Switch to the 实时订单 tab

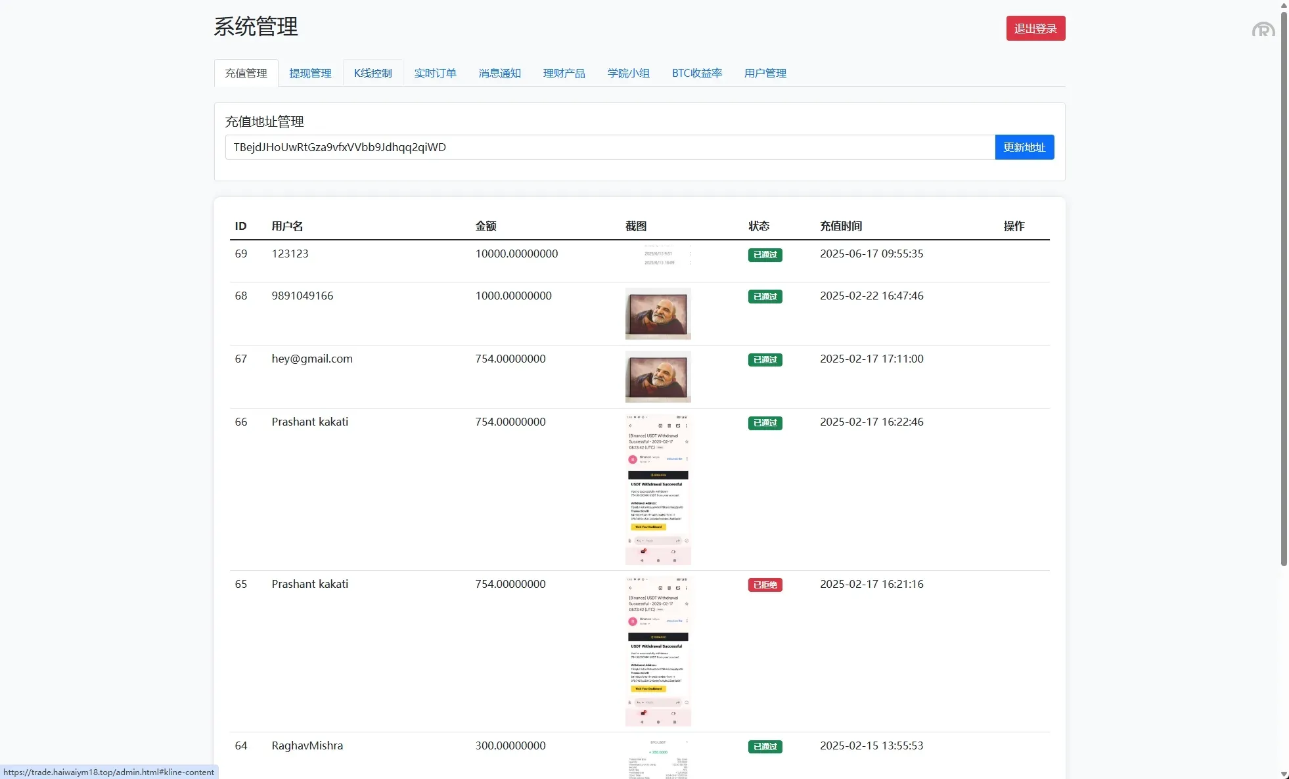[435, 73]
